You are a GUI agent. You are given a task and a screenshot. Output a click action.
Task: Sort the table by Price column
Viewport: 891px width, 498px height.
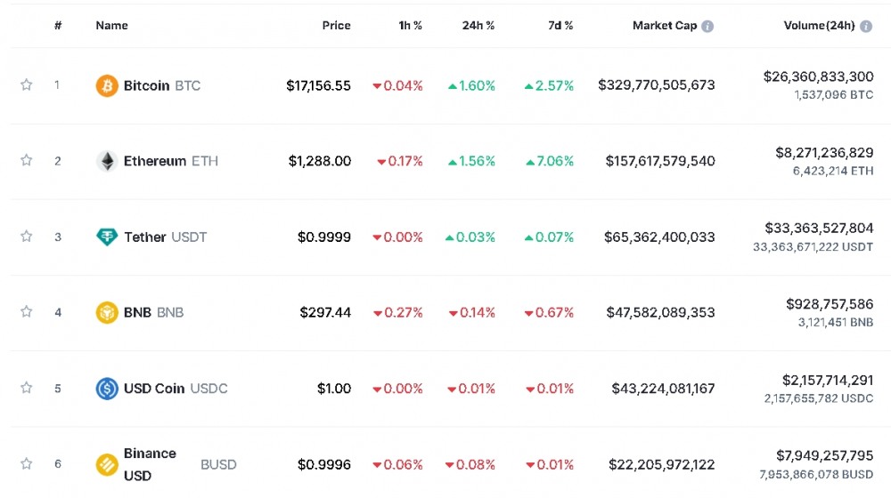(336, 26)
